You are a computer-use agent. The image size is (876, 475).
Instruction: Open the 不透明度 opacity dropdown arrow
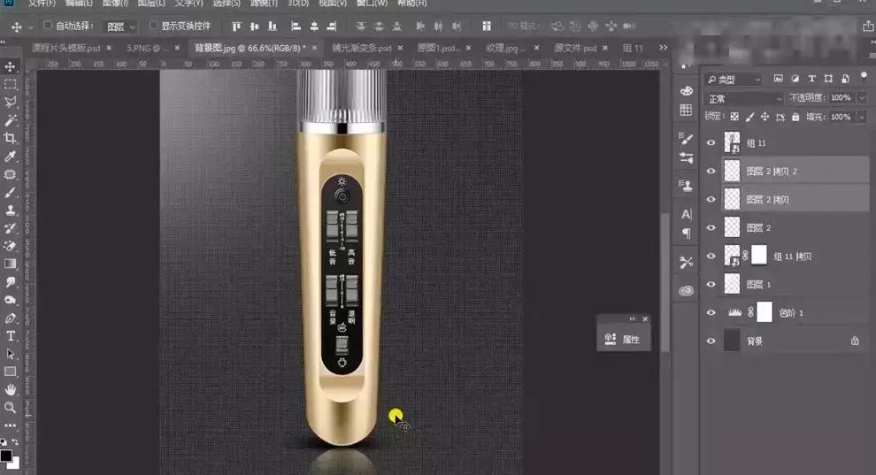point(862,97)
